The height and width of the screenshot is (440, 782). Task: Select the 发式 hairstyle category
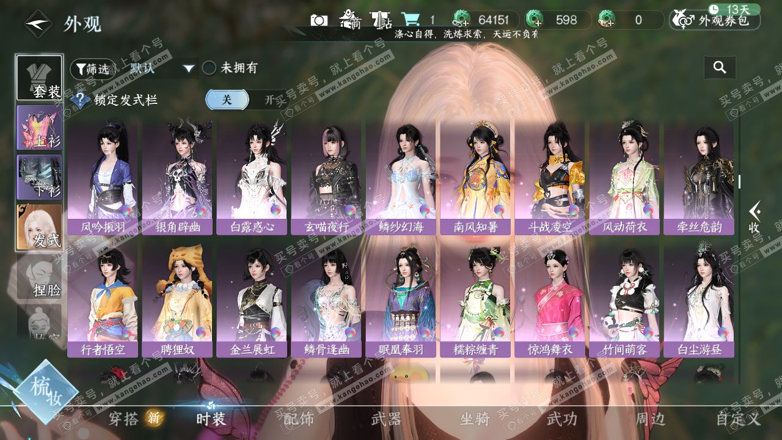pos(39,227)
